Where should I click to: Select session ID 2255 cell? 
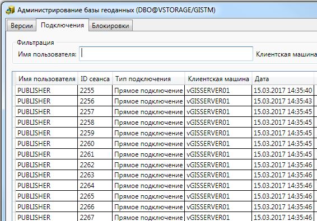(x=95, y=90)
